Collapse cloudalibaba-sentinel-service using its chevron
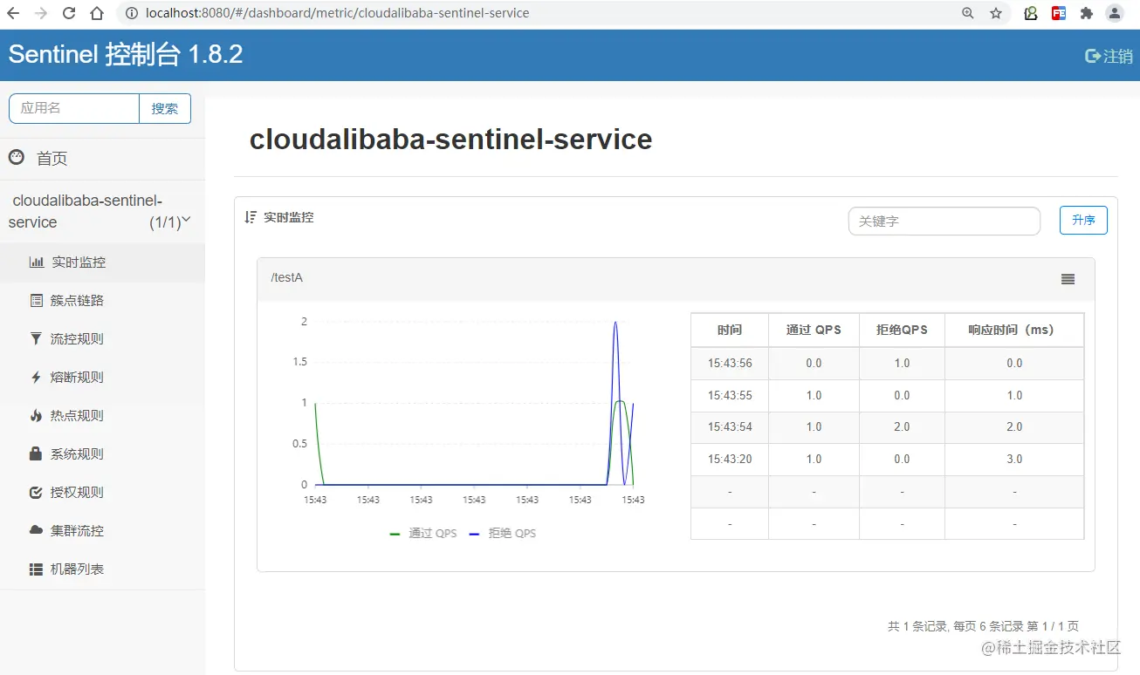Viewport: 1140px width, 675px height. click(x=185, y=222)
